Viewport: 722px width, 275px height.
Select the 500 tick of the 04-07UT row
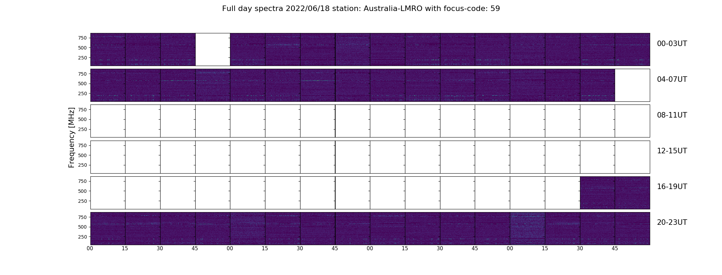tap(82, 84)
